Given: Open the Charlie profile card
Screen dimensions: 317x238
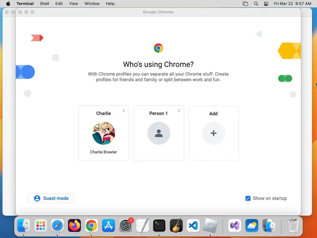Looking at the screenshot, I should [103, 133].
